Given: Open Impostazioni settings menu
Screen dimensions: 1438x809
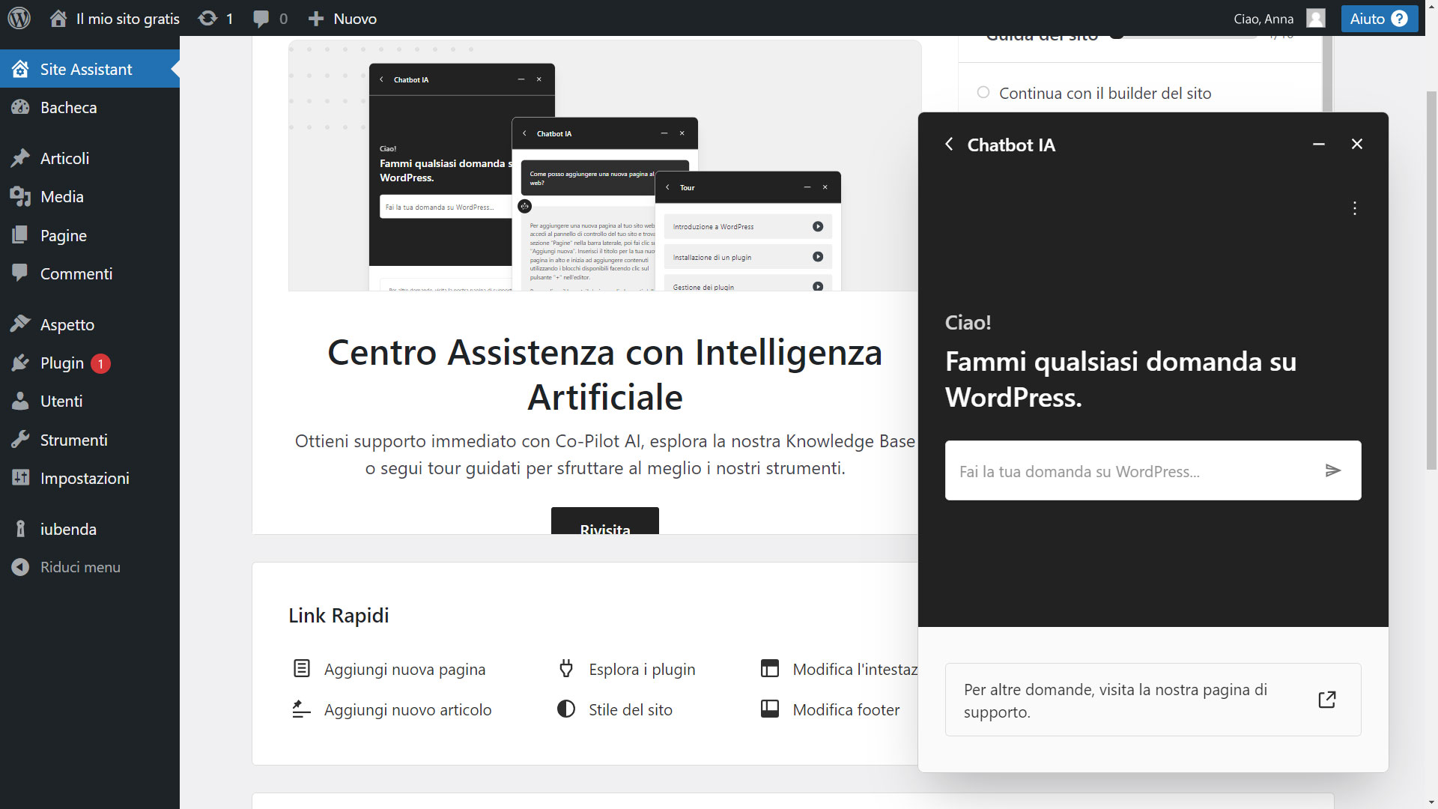Looking at the screenshot, I should (x=90, y=478).
